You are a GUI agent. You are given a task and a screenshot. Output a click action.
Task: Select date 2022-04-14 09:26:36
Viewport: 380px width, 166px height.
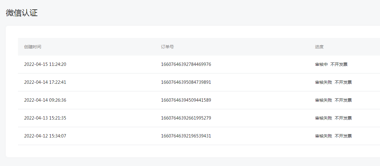(x=45, y=100)
